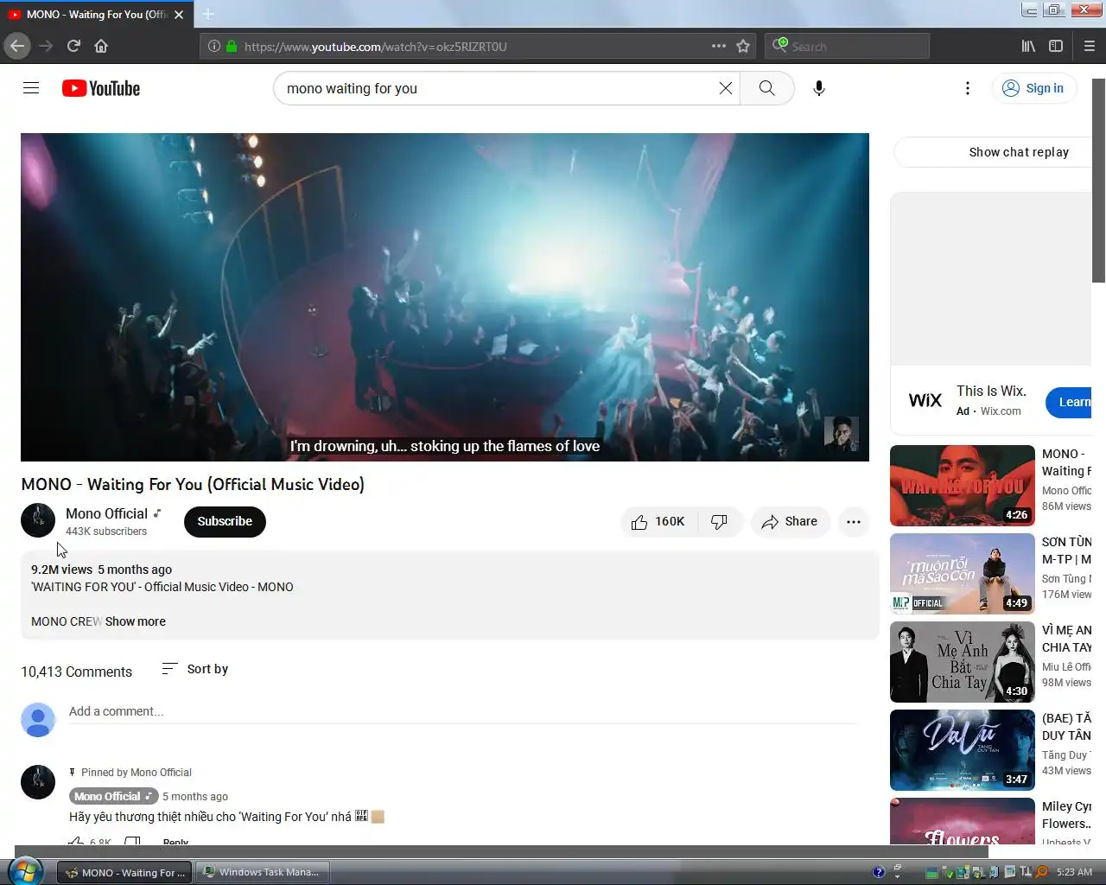Open the Sort by comments dropdown

point(195,669)
